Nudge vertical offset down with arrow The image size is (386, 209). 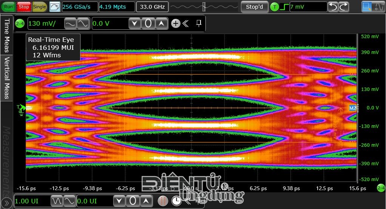pyautogui.click(x=135, y=24)
